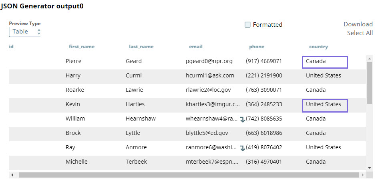Select the Brock first name cell
Image resolution: width=376 pixels, height=182 pixels.
coord(73,133)
